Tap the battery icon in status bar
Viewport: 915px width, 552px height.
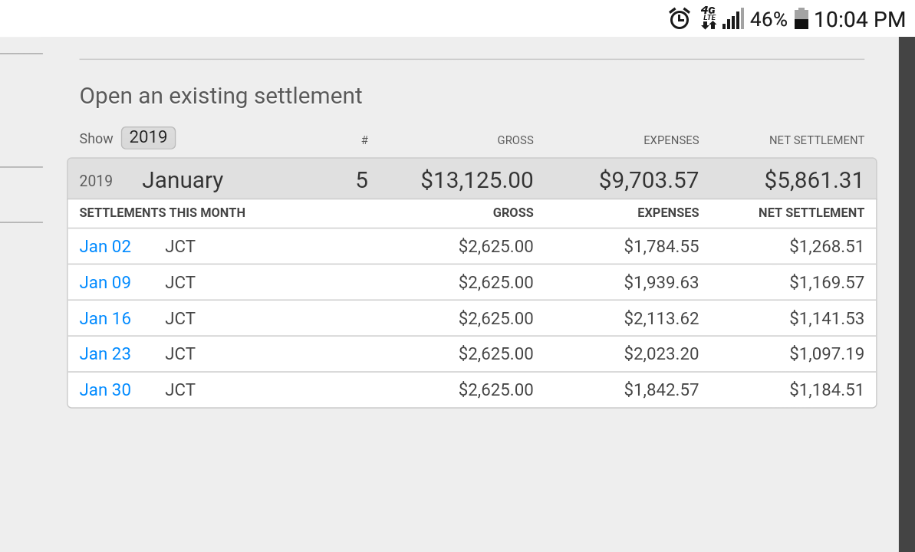pos(801,18)
